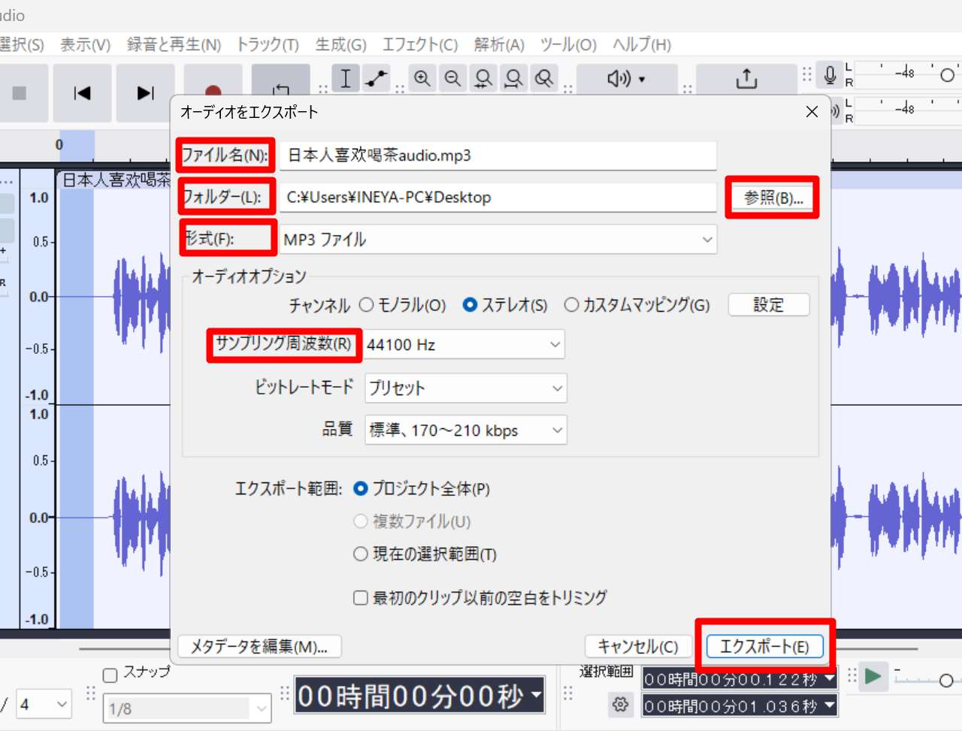The width and height of the screenshot is (962, 731).
Task: Close the export audio dialog
Action: [812, 112]
